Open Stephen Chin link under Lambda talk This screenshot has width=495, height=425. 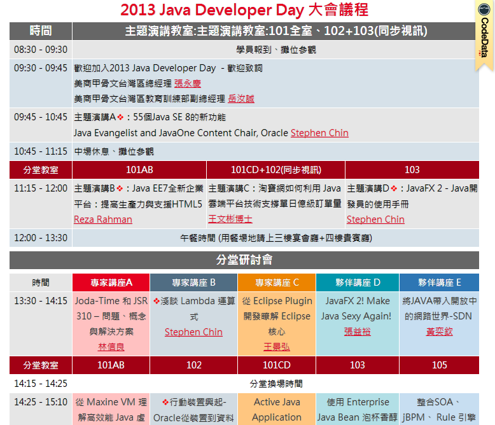tap(193, 332)
